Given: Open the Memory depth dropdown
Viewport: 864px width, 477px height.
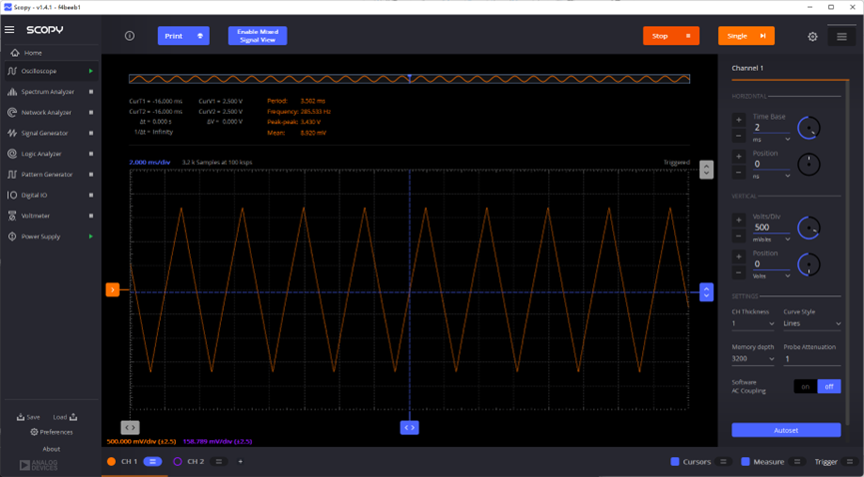Looking at the screenshot, I should 753,358.
